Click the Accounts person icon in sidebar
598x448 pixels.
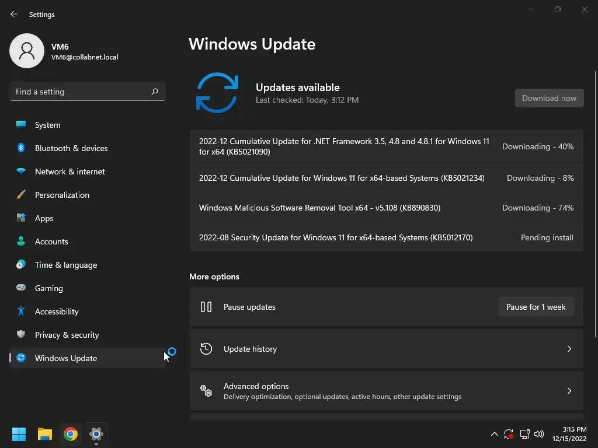(x=21, y=241)
